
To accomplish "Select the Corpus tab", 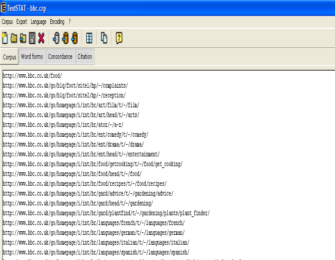I will tap(9, 57).
